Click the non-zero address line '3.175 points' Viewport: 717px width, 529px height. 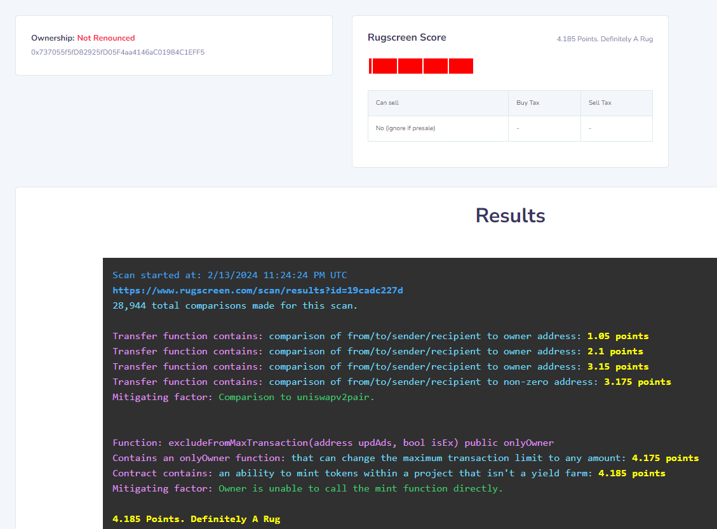coord(392,382)
